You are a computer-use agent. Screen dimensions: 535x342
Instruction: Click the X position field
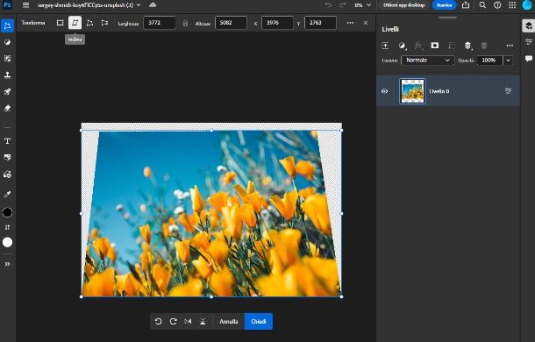coord(277,23)
